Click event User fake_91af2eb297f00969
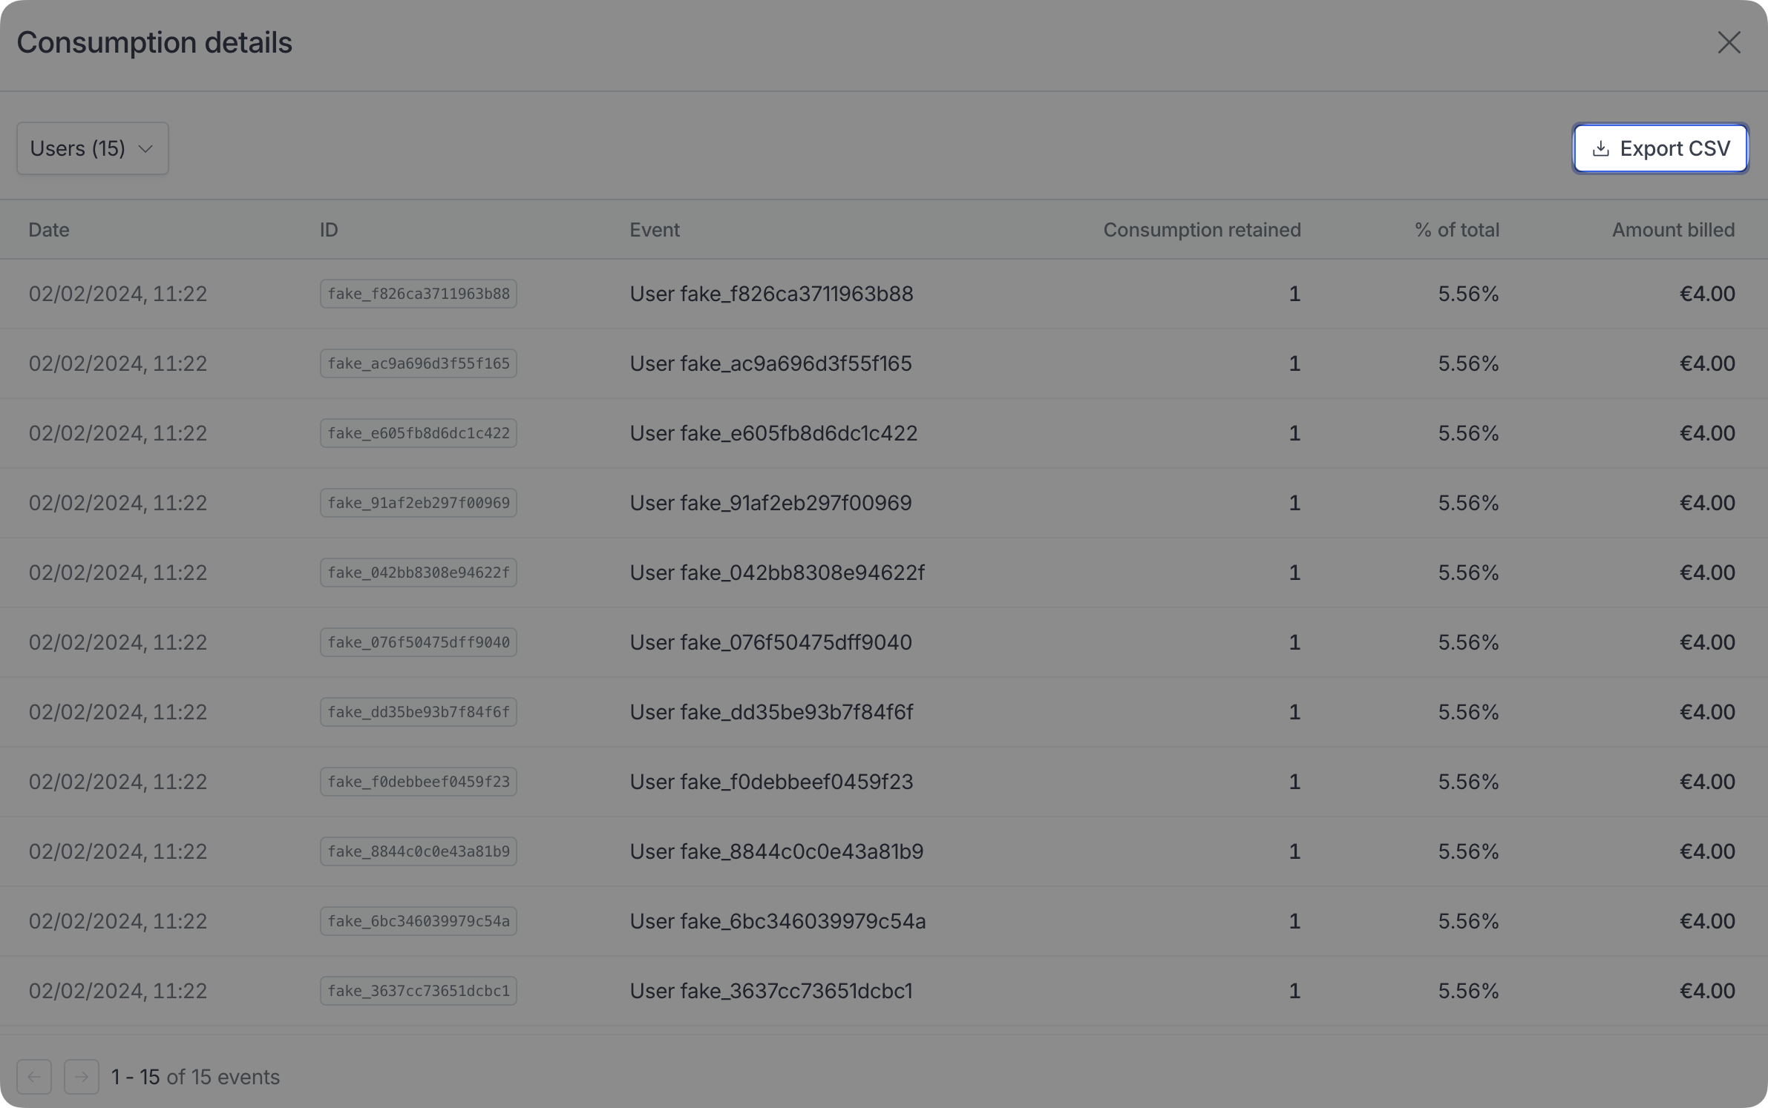 click(x=770, y=503)
